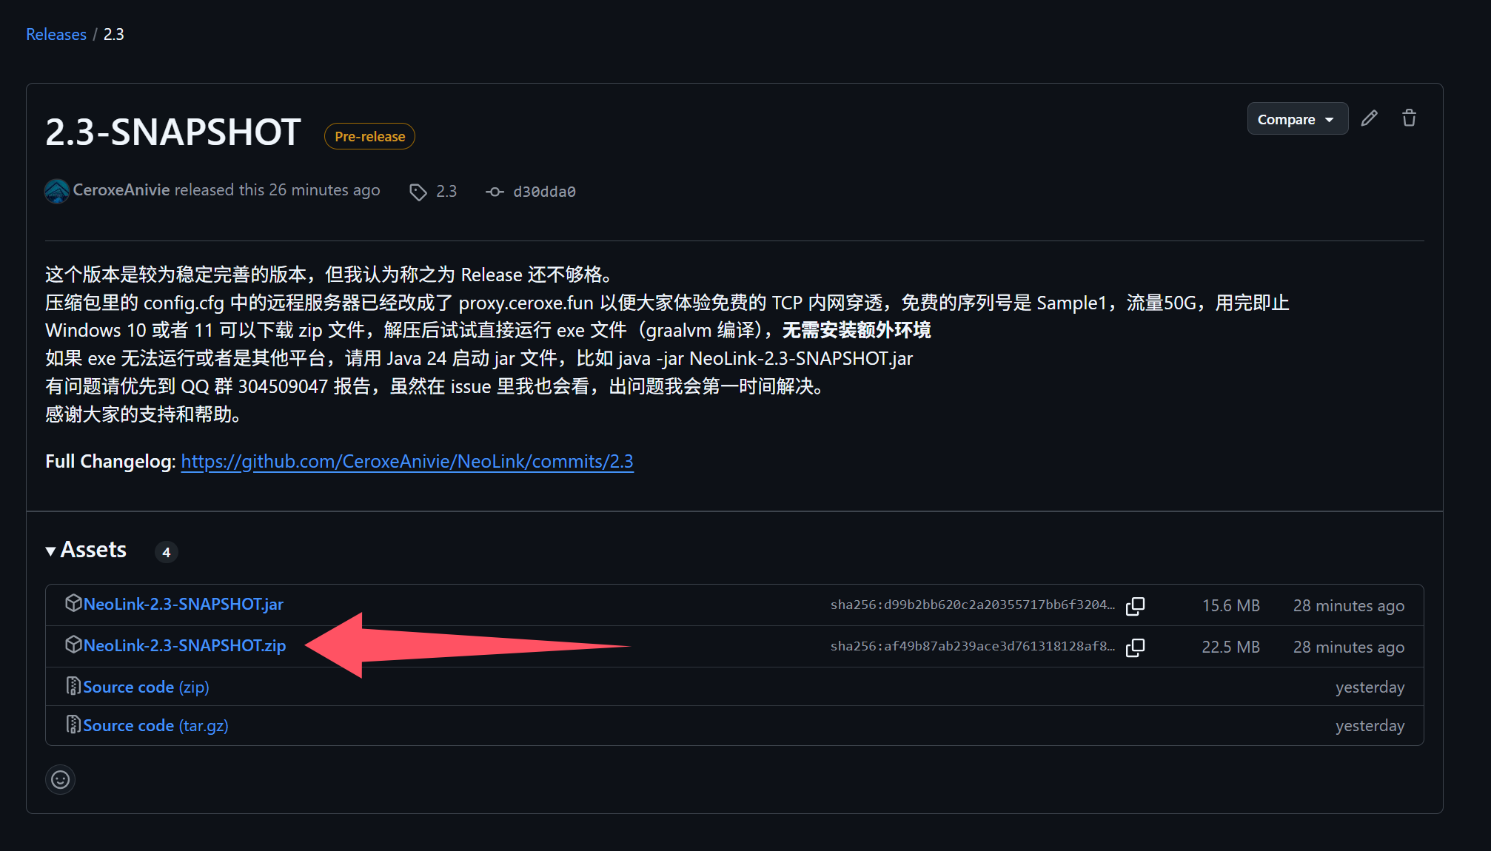Click the Pre-release label badge
This screenshot has height=851, width=1491.
coord(369,137)
